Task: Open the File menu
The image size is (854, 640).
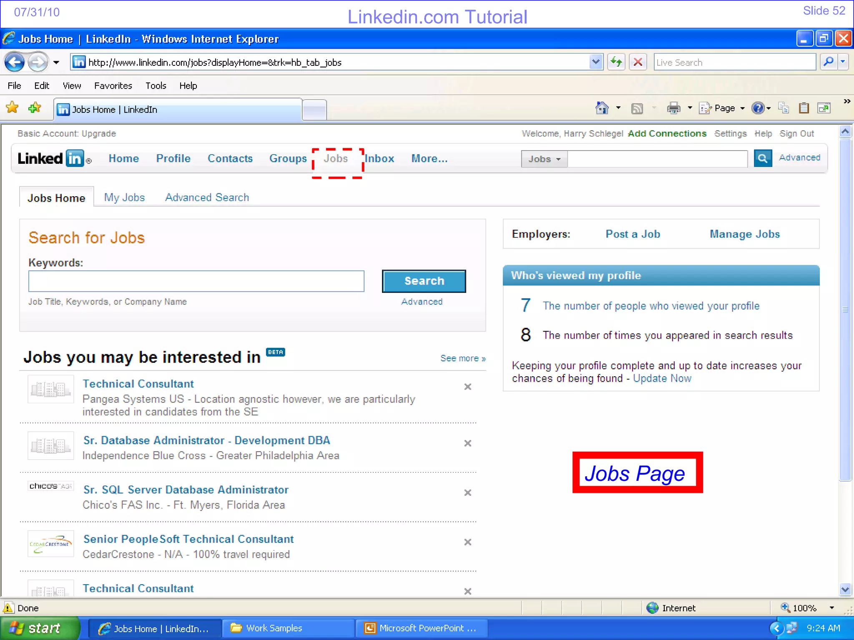Action: tap(14, 86)
